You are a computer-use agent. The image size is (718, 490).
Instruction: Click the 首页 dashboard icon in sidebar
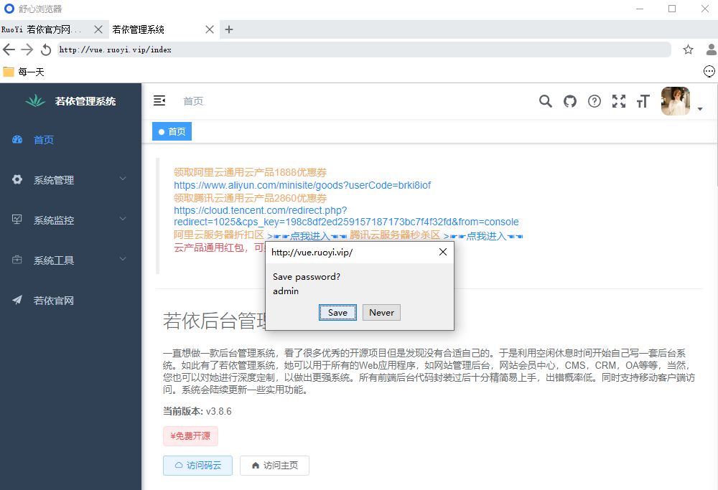click(17, 139)
